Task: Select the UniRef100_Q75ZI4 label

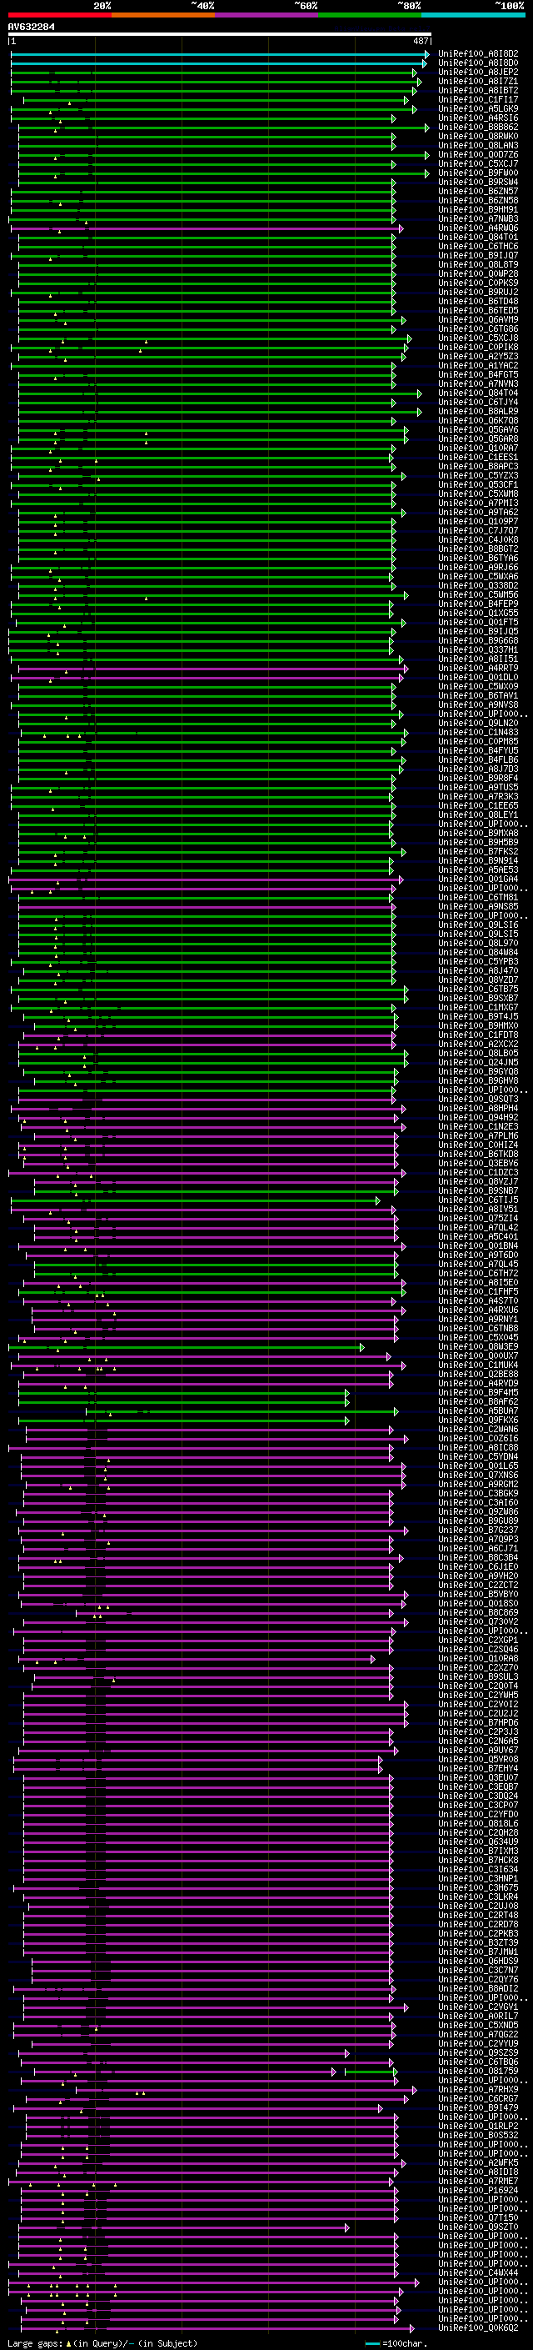Action: pos(478,1218)
